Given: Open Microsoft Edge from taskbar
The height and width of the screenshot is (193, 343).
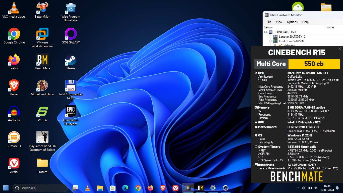Looking at the screenshot, I should pos(125,188).
